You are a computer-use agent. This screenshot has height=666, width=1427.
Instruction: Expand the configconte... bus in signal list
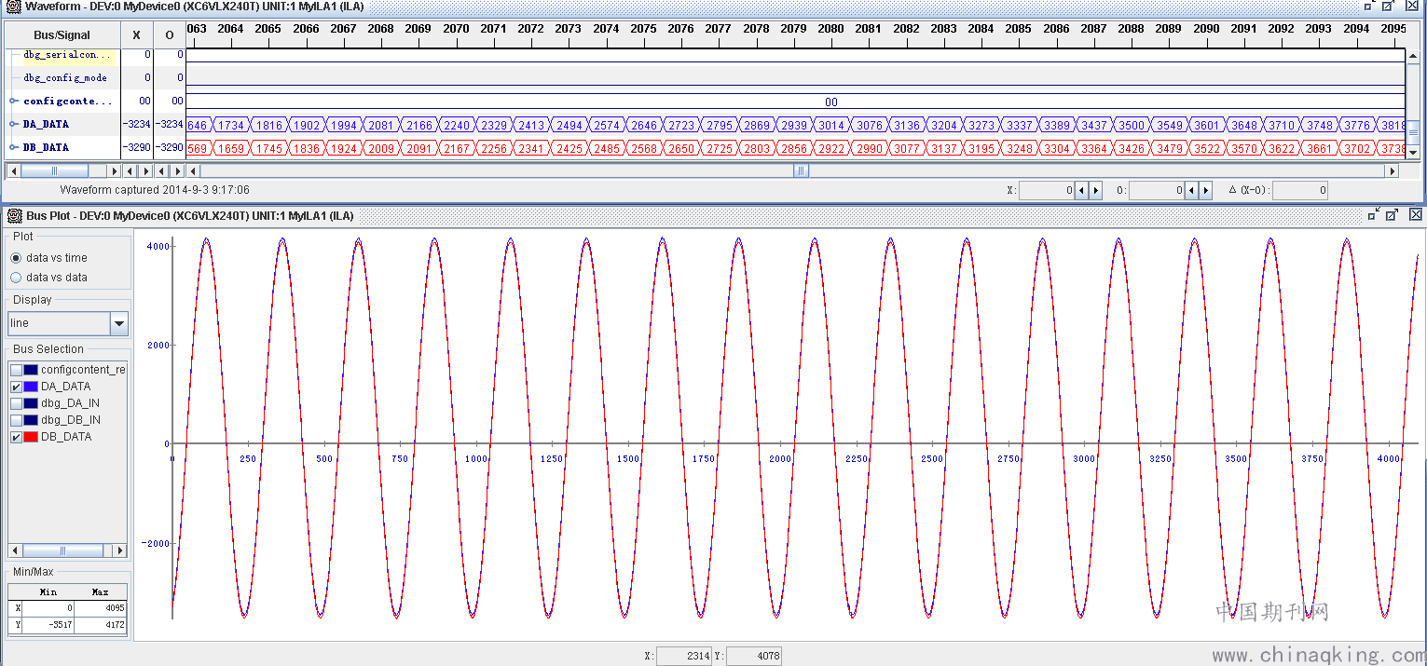pyautogui.click(x=13, y=101)
